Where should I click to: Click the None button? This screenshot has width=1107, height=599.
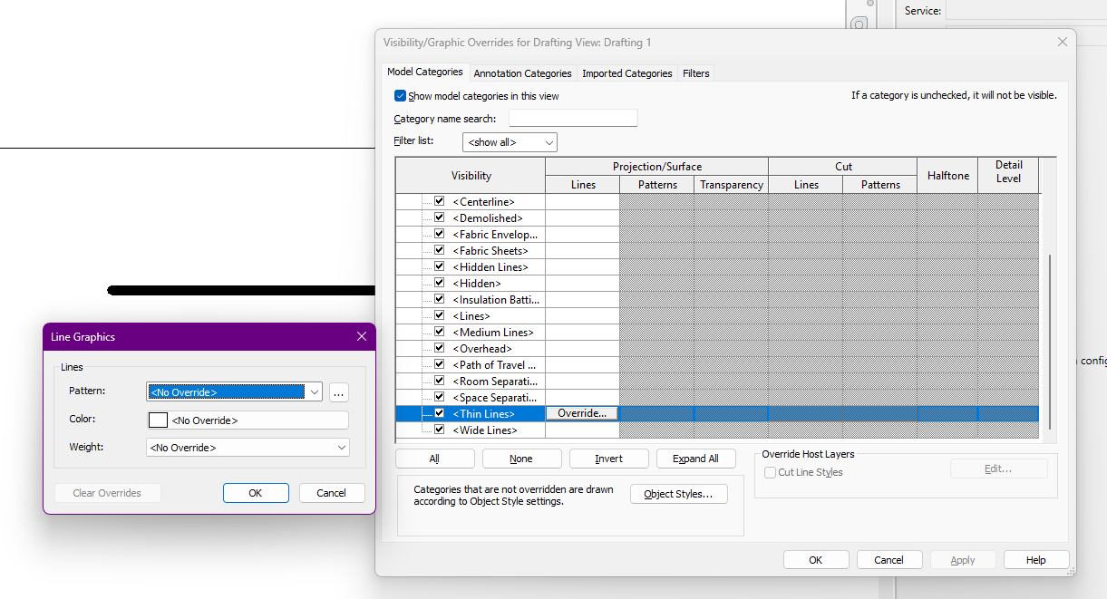tap(521, 459)
